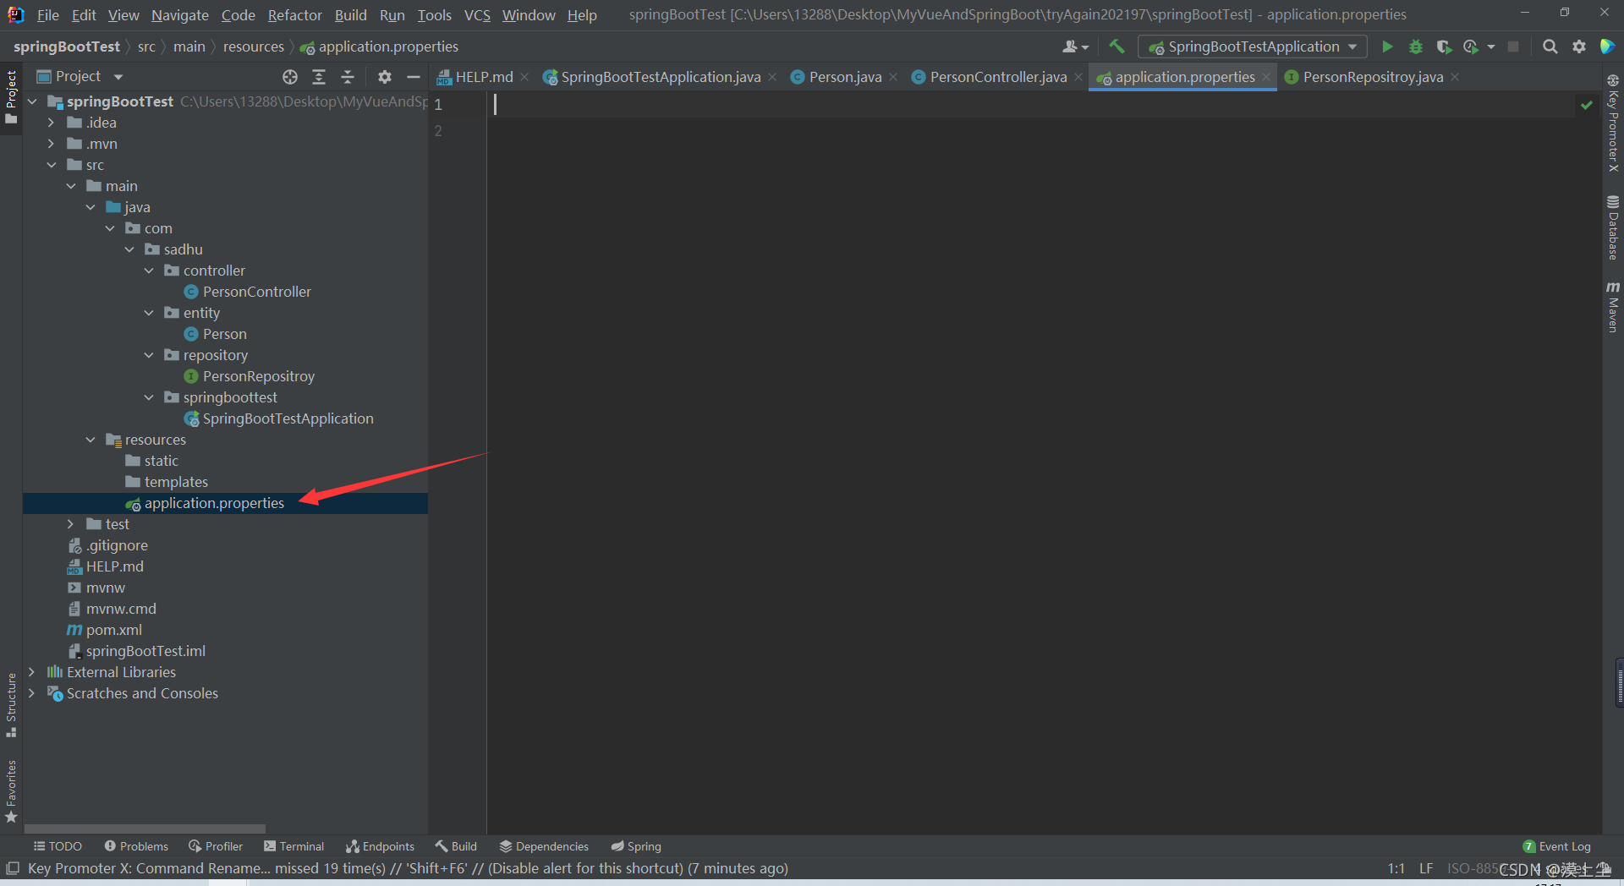This screenshot has height=886, width=1624.
Task: Open IDE settings gear in top toolbar
Action: pos(1578,46)
